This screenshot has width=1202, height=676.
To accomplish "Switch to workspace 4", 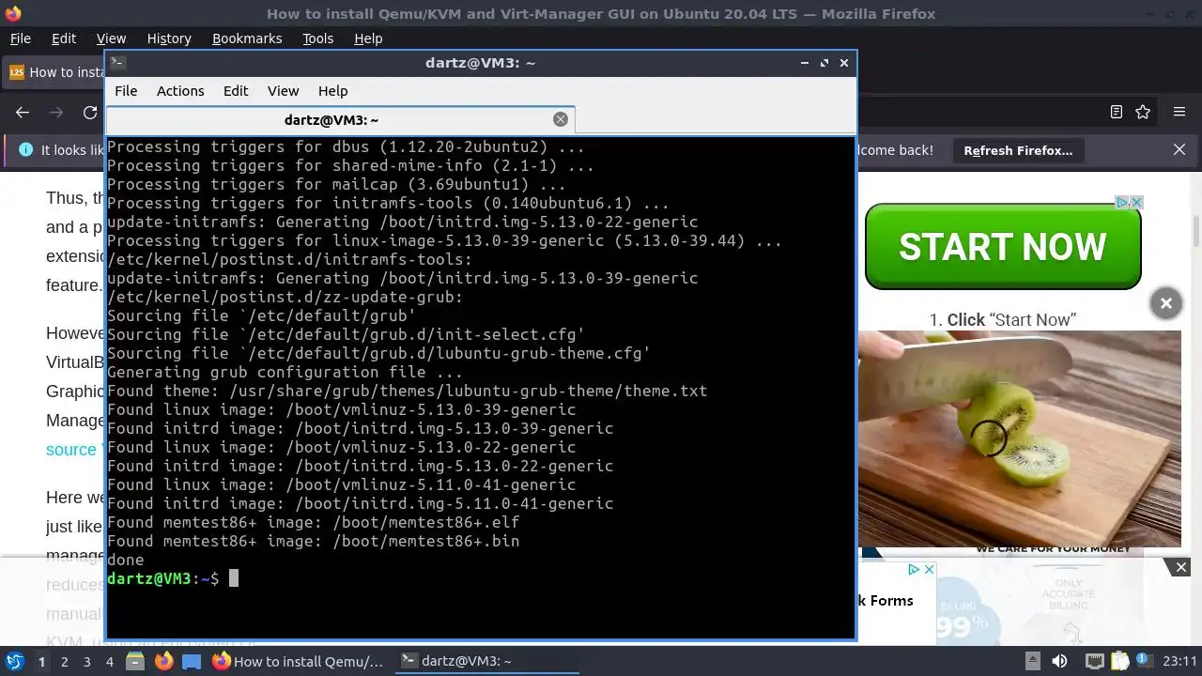I will pyautogui.click(x=109, y=662).
